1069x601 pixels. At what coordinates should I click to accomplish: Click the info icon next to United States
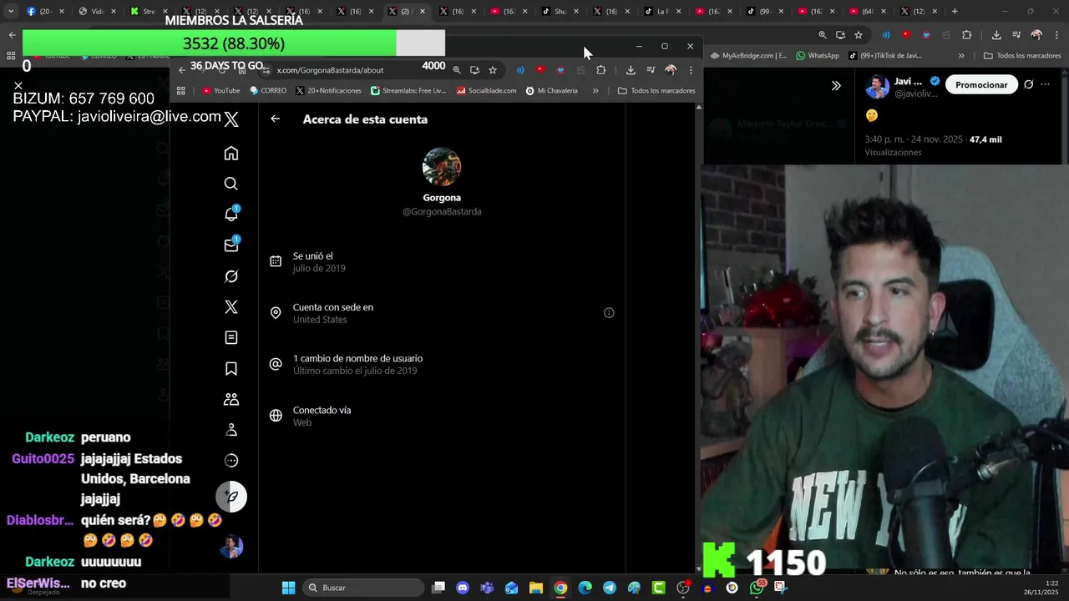click(x=609, y=313)
